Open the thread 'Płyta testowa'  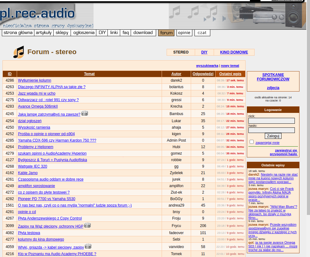tap(29, 233)
